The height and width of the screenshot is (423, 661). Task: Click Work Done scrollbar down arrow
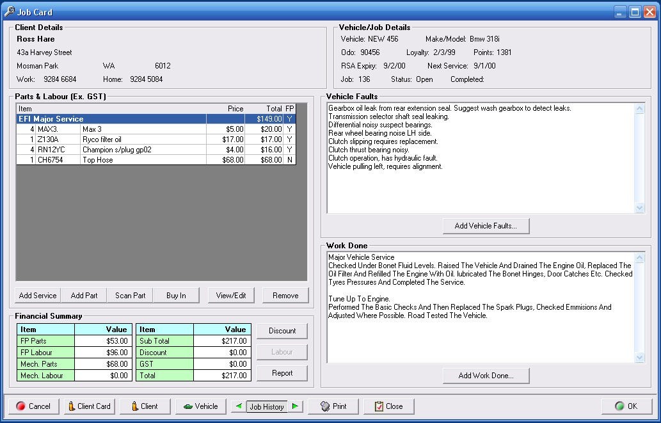pos(639,357)
